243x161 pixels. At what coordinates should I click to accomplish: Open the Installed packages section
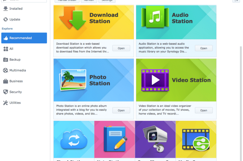pos(24,8)
